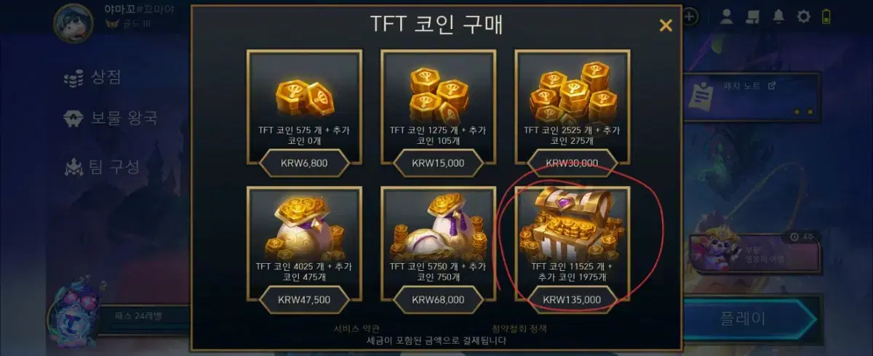Select the 2525 coin pile thumbnail
Image resolution: width=873 pixels, height=356 pixels.
572,89
